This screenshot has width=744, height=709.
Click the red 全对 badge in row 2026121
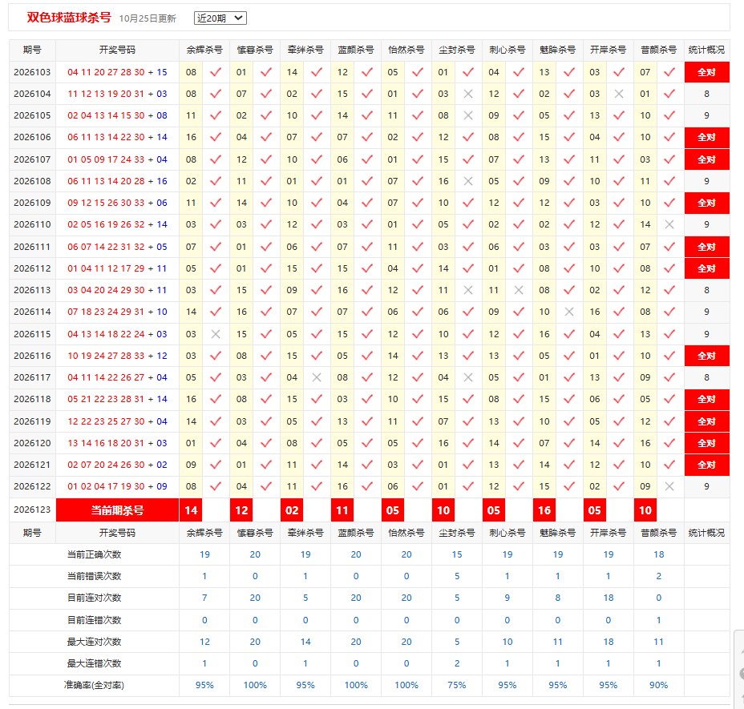[x=706, y=465]
